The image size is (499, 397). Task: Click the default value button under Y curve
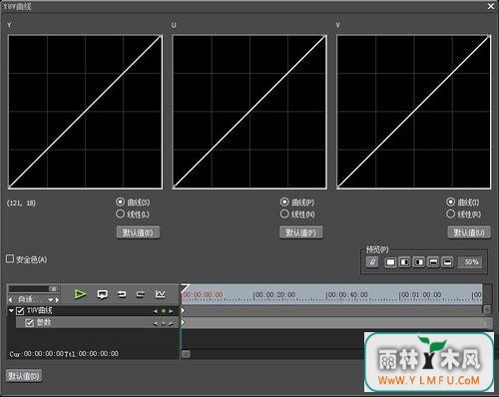[138, 232]
